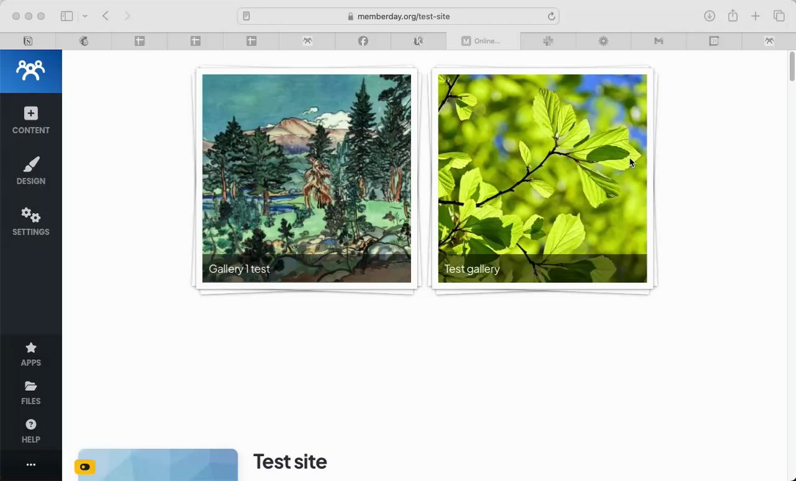The width and height of the screenshot is (796, 481).
Task: Open a new tab with plus icon
Action: click(x=755, y=16)
